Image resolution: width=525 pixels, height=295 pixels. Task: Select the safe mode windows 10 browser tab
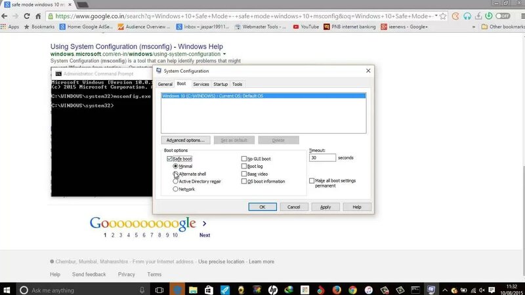tap(37, 5)
